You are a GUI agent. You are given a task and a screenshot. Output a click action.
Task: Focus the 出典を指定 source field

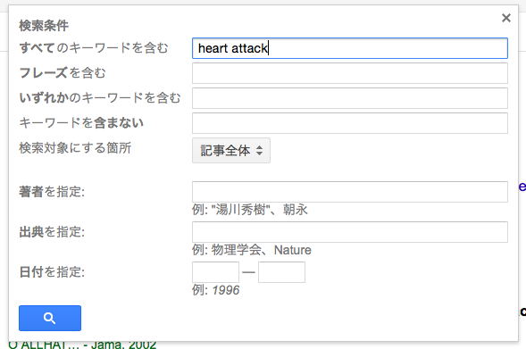pos(350,232)
